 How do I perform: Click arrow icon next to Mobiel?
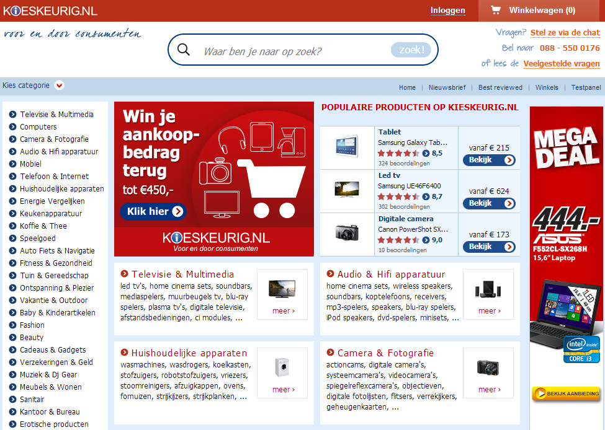point(13,164)
